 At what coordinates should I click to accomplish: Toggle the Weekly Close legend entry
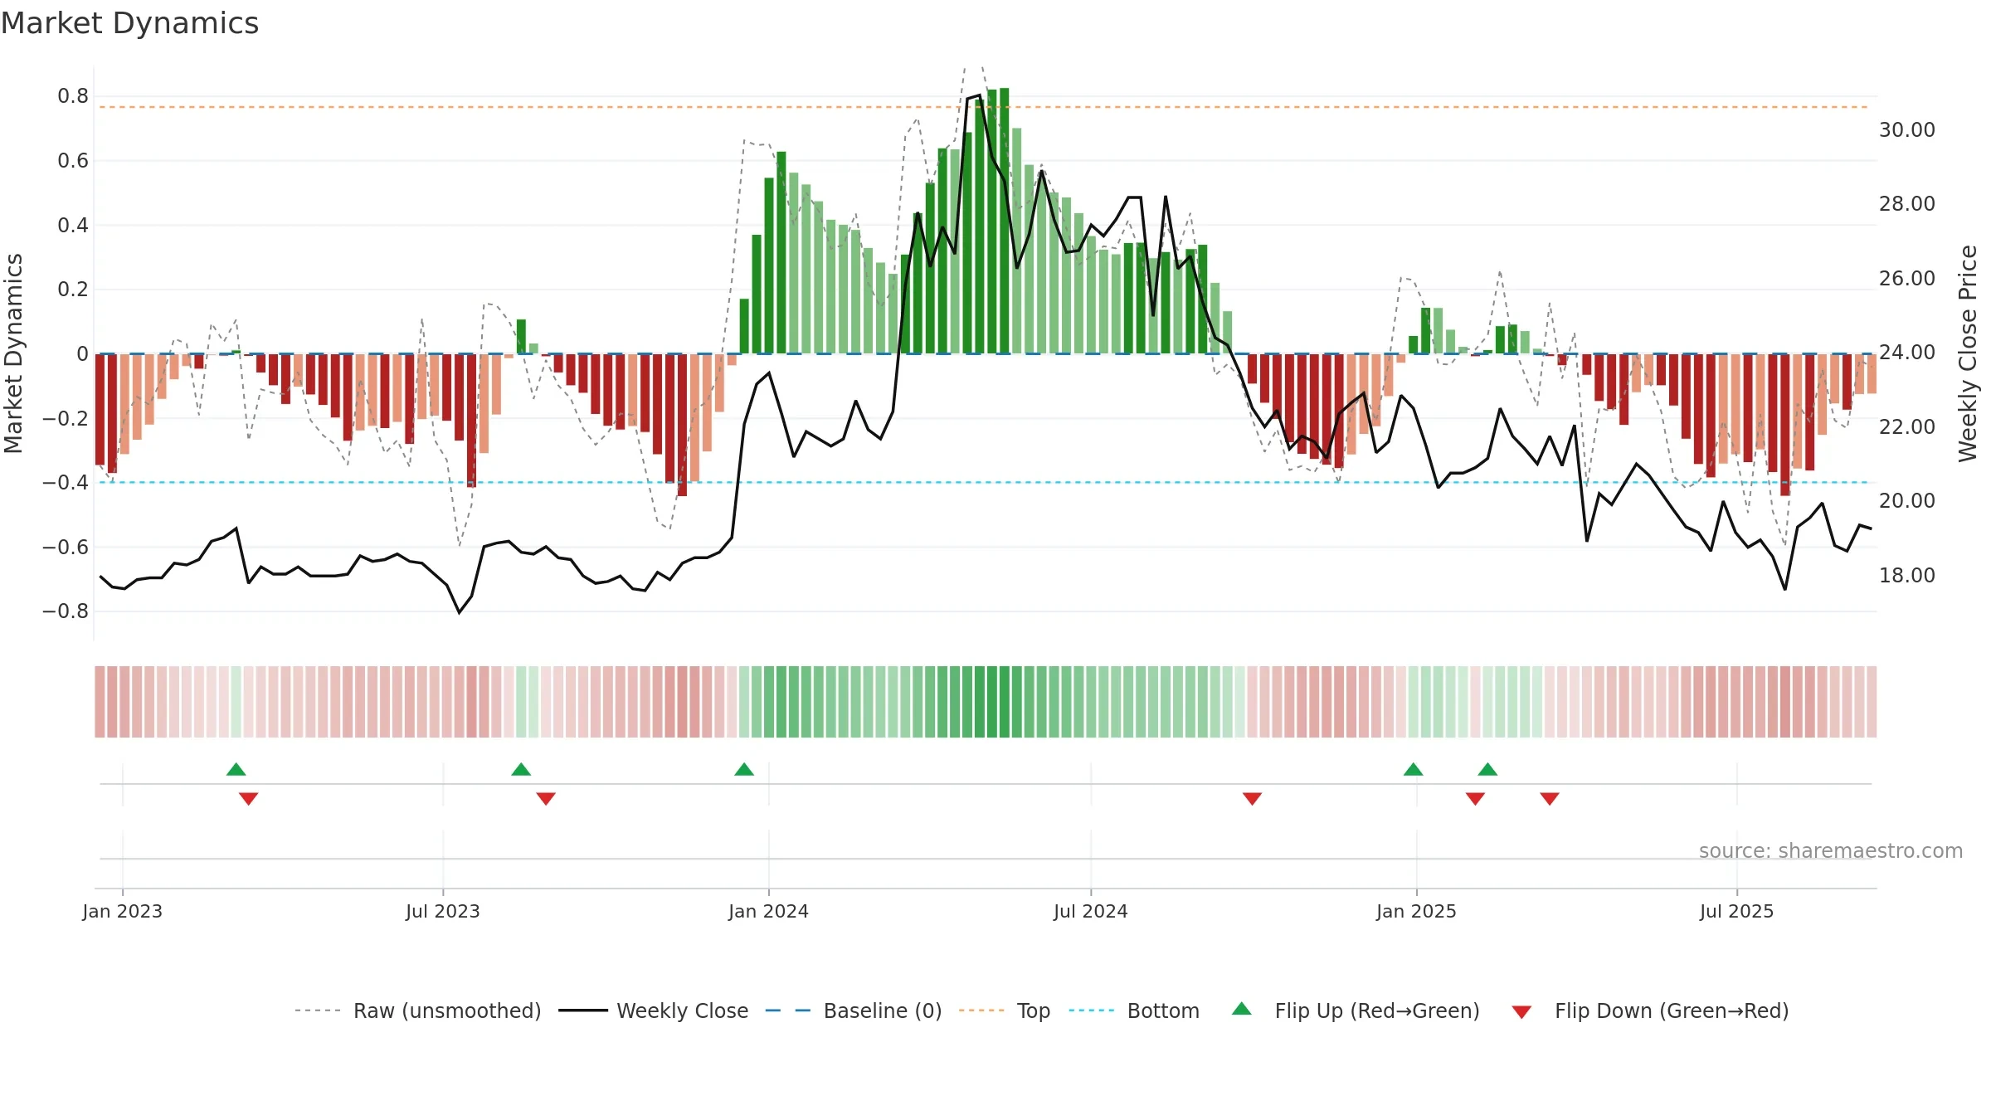(x=654, y=1010)
